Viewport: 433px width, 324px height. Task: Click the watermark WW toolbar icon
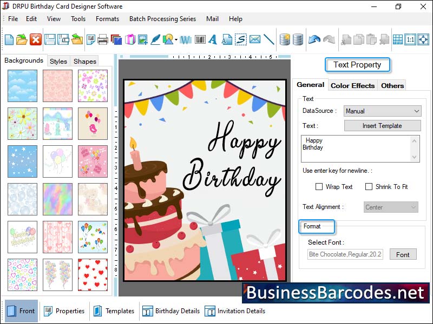pos(185,39)
